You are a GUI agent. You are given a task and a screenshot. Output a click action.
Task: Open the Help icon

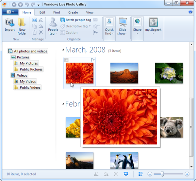[x=191, y=12]
